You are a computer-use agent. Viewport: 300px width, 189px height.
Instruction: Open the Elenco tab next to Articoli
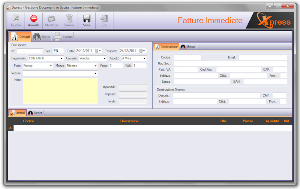(36, 113)
